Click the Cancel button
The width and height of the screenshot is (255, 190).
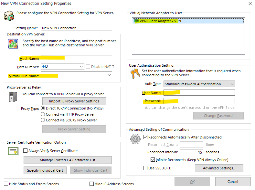pos(233,182)
